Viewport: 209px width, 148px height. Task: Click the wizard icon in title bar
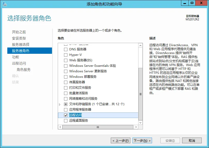4,4
